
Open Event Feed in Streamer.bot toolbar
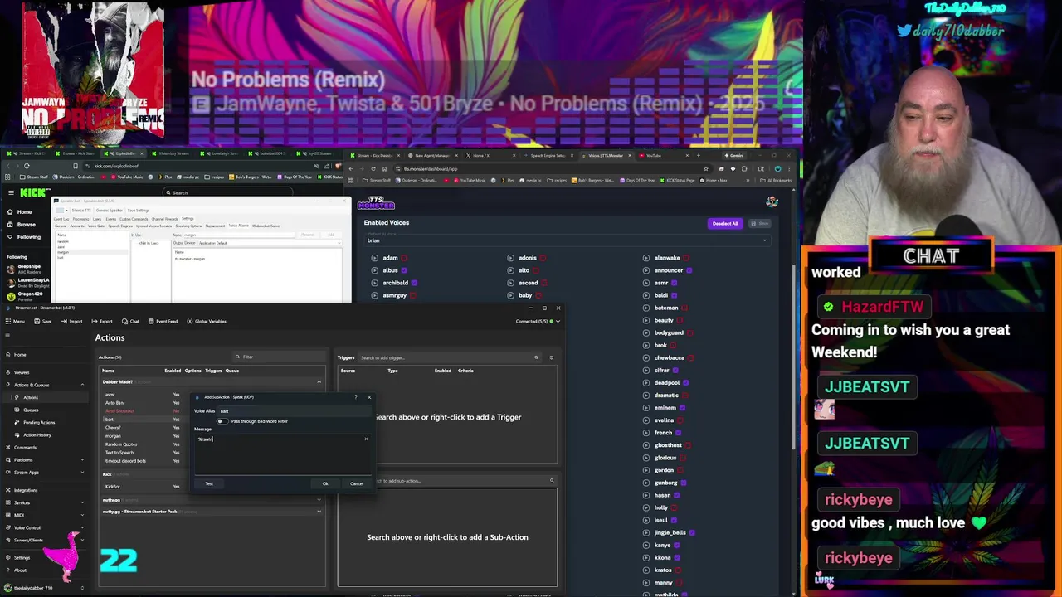coord(163,321)
